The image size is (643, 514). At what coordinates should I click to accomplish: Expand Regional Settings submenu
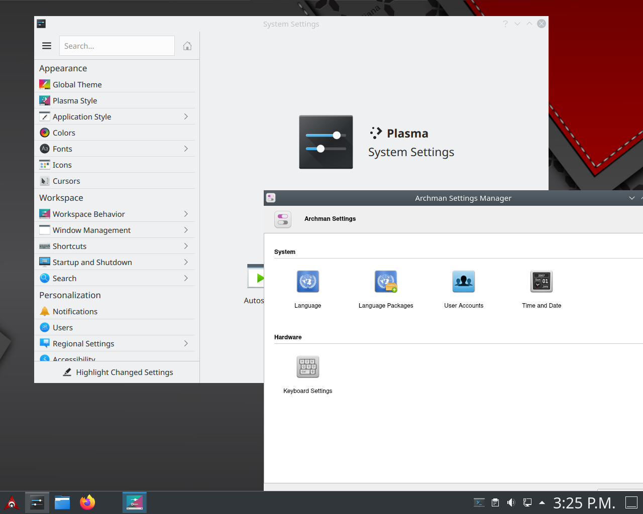pyautogui.click(x=186, y=343)
